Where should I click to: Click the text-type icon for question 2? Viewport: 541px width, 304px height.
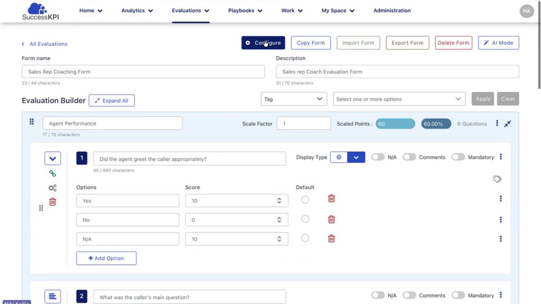tap(52, 296)
